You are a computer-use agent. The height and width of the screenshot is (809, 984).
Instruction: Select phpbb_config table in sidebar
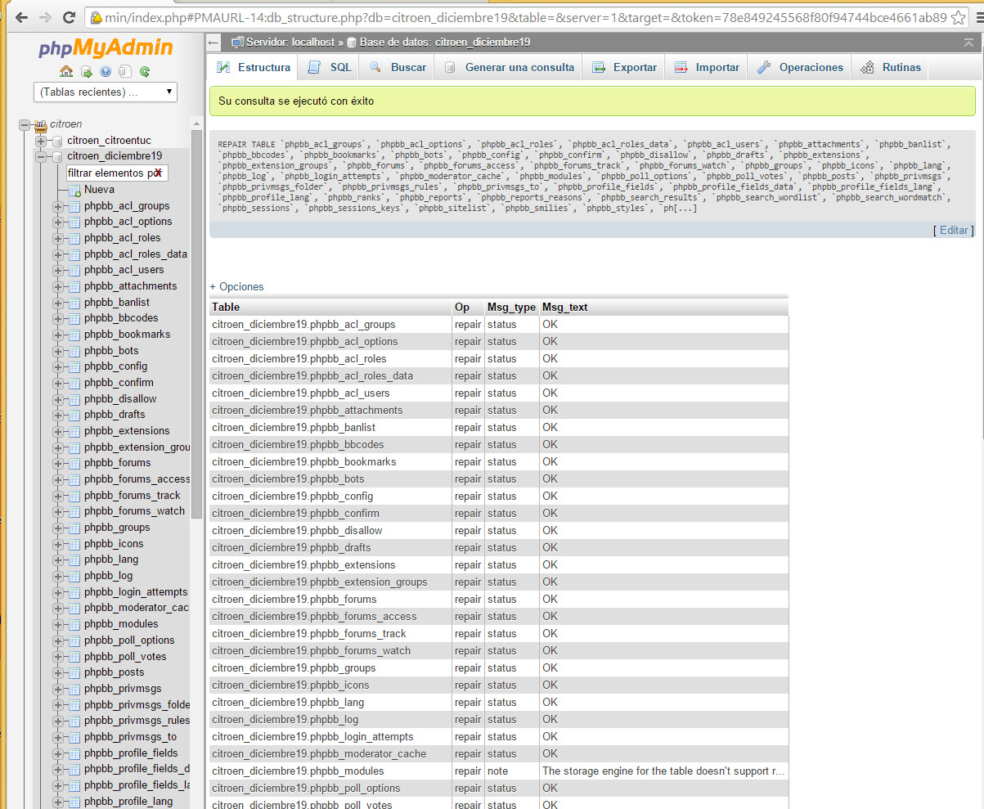tap(115, 366)
